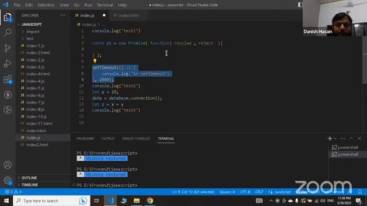367x206 pixels.
Task: Open the Terminal menu
Action: [x=105, y=5]
